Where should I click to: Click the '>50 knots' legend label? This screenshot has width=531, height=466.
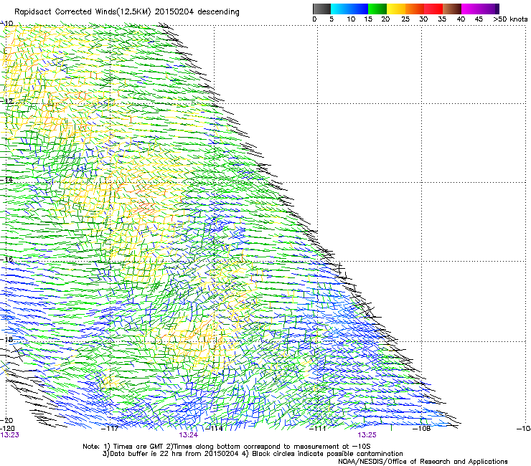(x=510, y=19)
